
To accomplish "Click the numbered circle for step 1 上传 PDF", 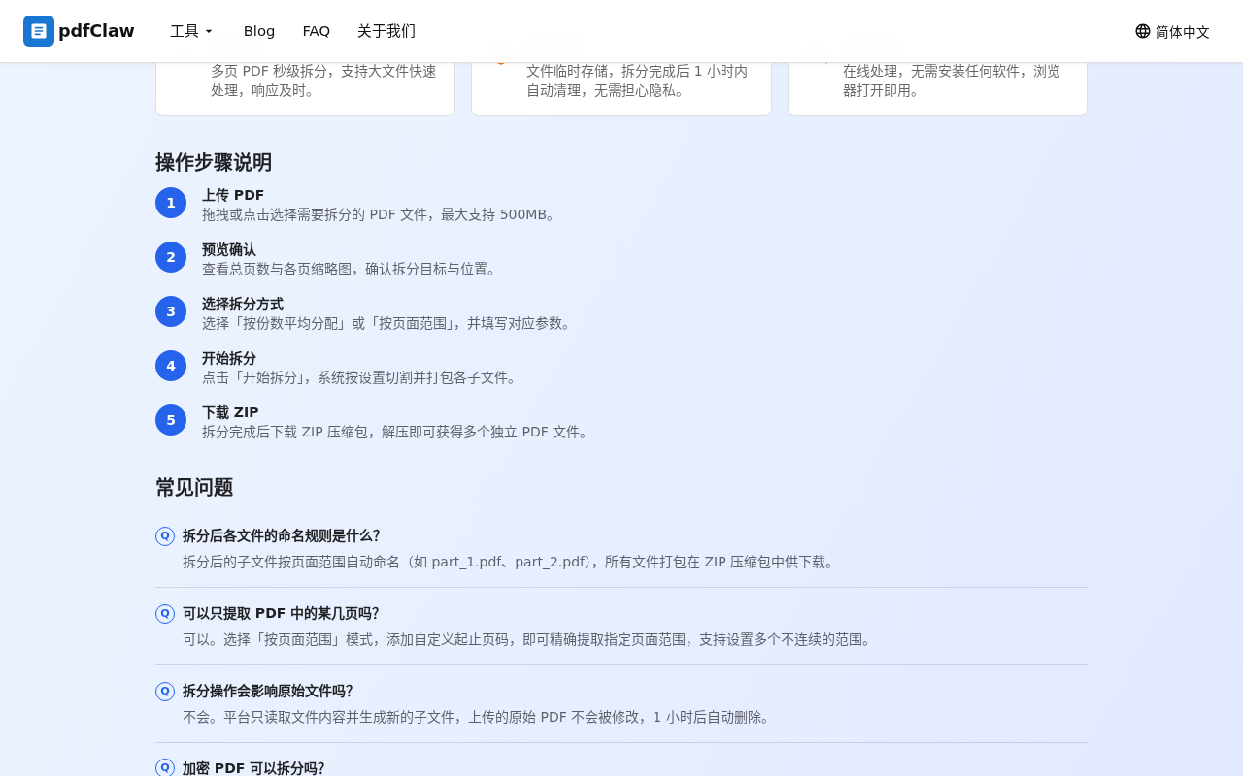I will [171, 203].
